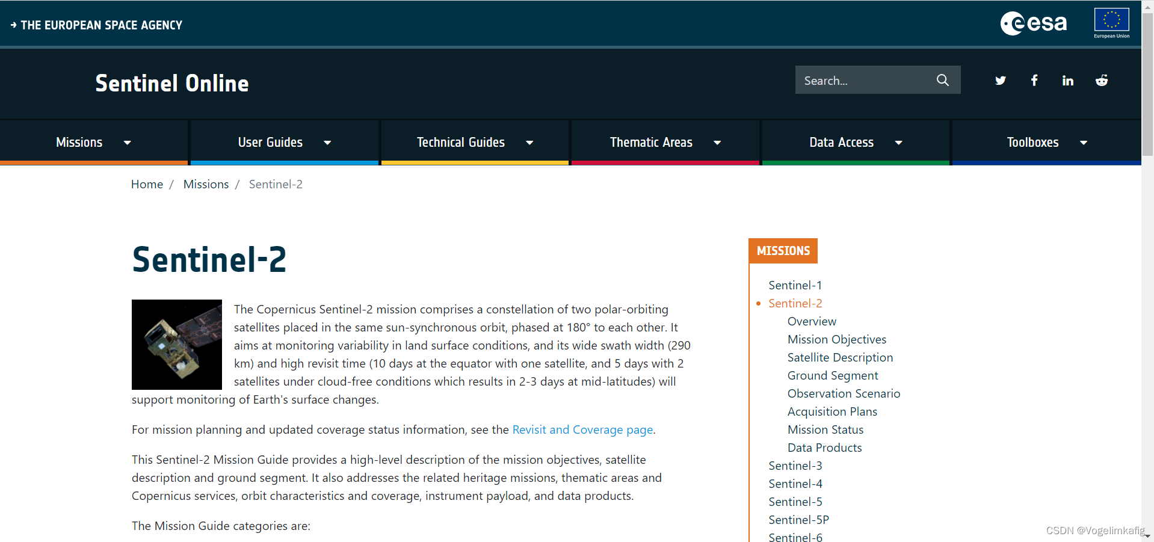Open the Facebook social icon
Viewport: 1154px width, 542px height.
pyautogui.click(x=1034, y=81)
